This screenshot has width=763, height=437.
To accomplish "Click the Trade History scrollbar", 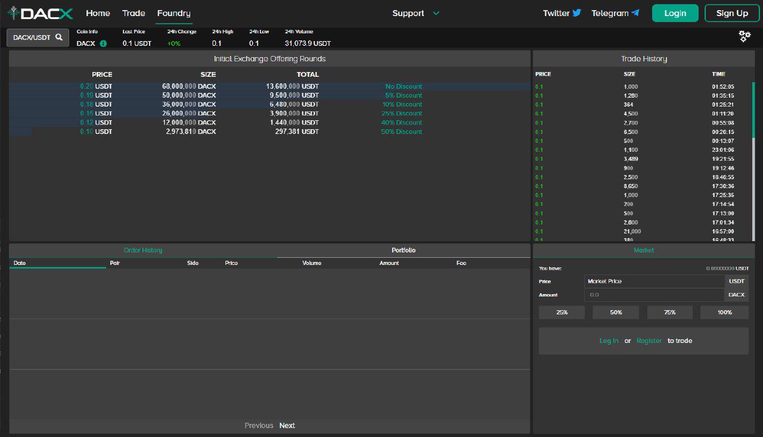I will tap(753, 111).
